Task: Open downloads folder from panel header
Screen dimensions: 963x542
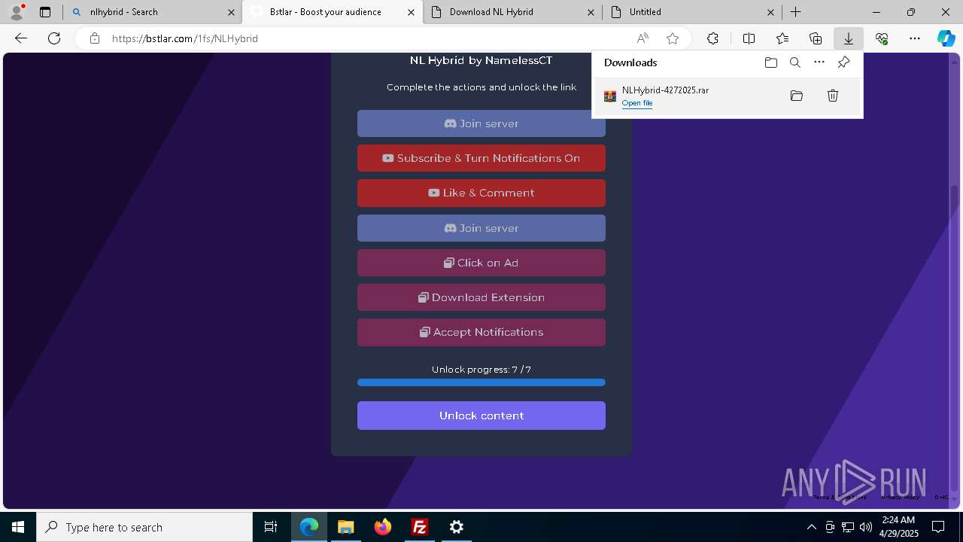Action: (770, 62)
